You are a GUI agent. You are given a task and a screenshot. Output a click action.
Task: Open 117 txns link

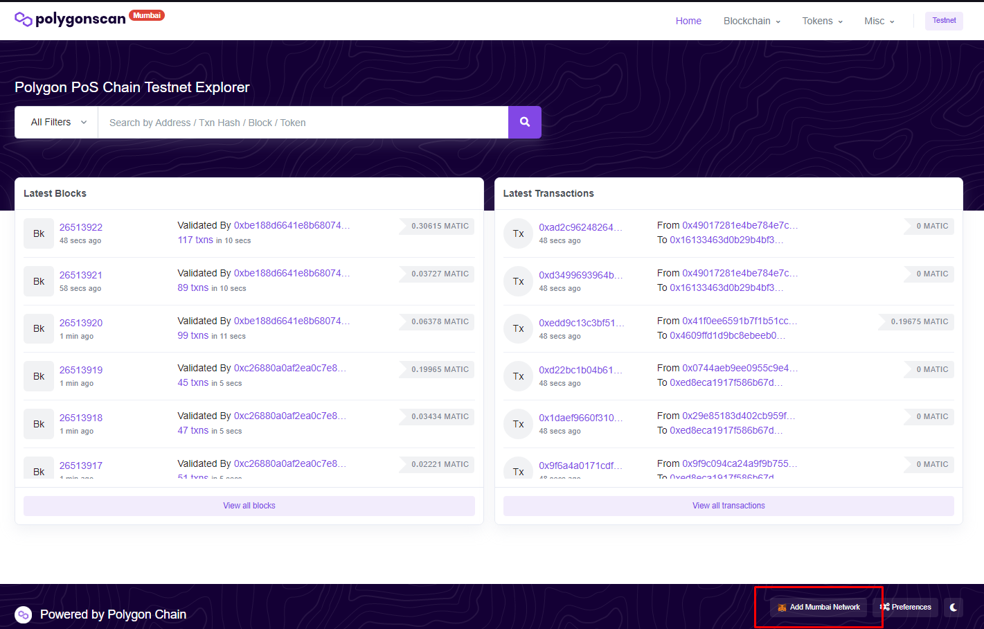[x=195, y=240]
